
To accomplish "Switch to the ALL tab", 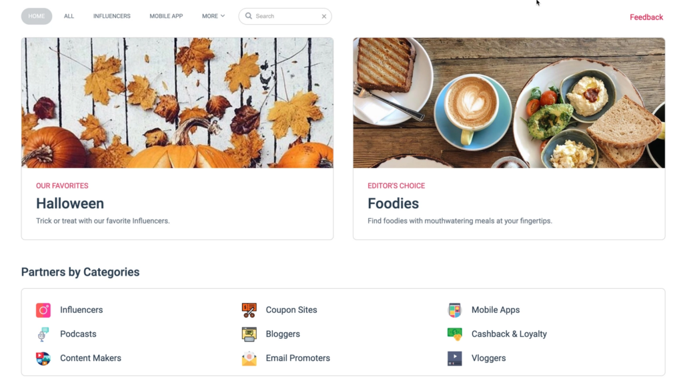I will tap(69, 16).
